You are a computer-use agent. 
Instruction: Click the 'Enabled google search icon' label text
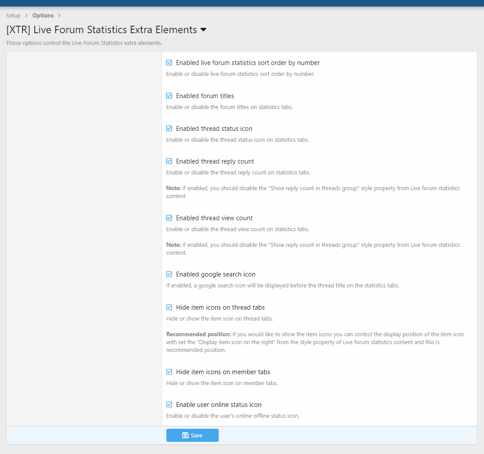coord(216,274)
